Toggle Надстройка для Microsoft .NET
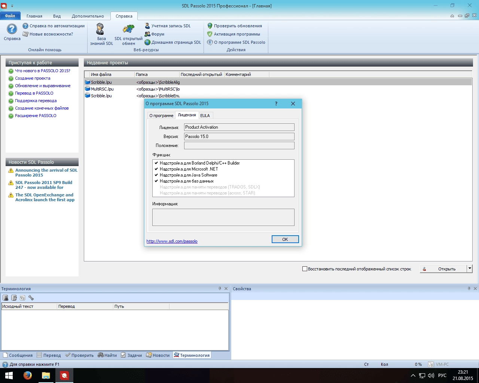The image size is (479, 383). 156,169
